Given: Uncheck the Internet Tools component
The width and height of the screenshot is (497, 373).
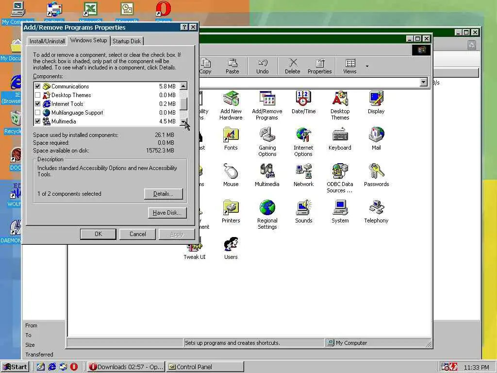Looking at the screenshot, I should 38,104.
